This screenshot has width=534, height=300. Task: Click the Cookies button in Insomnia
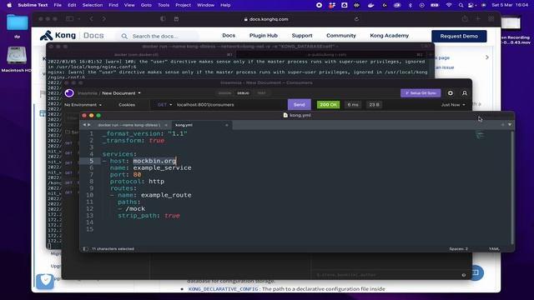(127, 105)
